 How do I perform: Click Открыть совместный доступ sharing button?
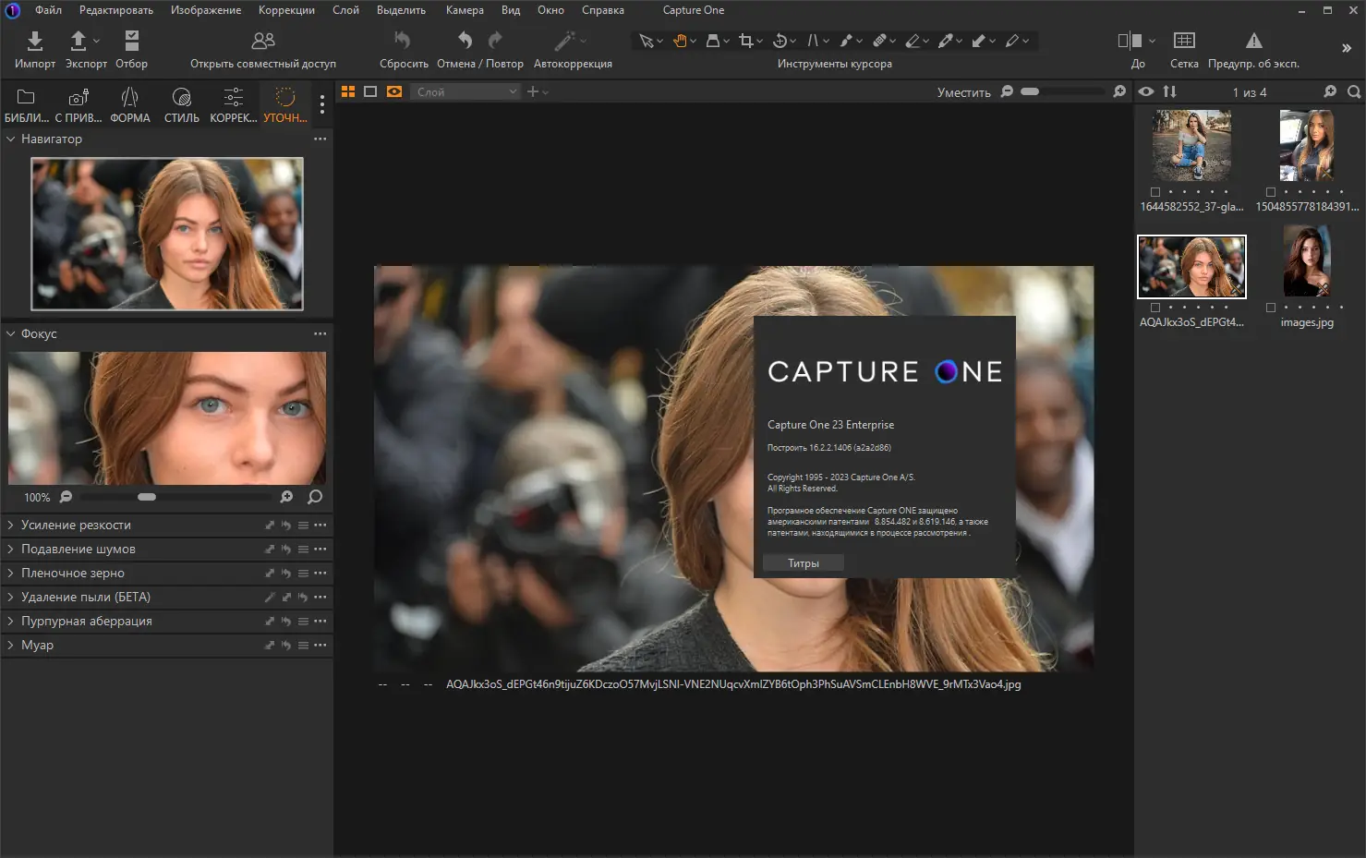(263, 41)
